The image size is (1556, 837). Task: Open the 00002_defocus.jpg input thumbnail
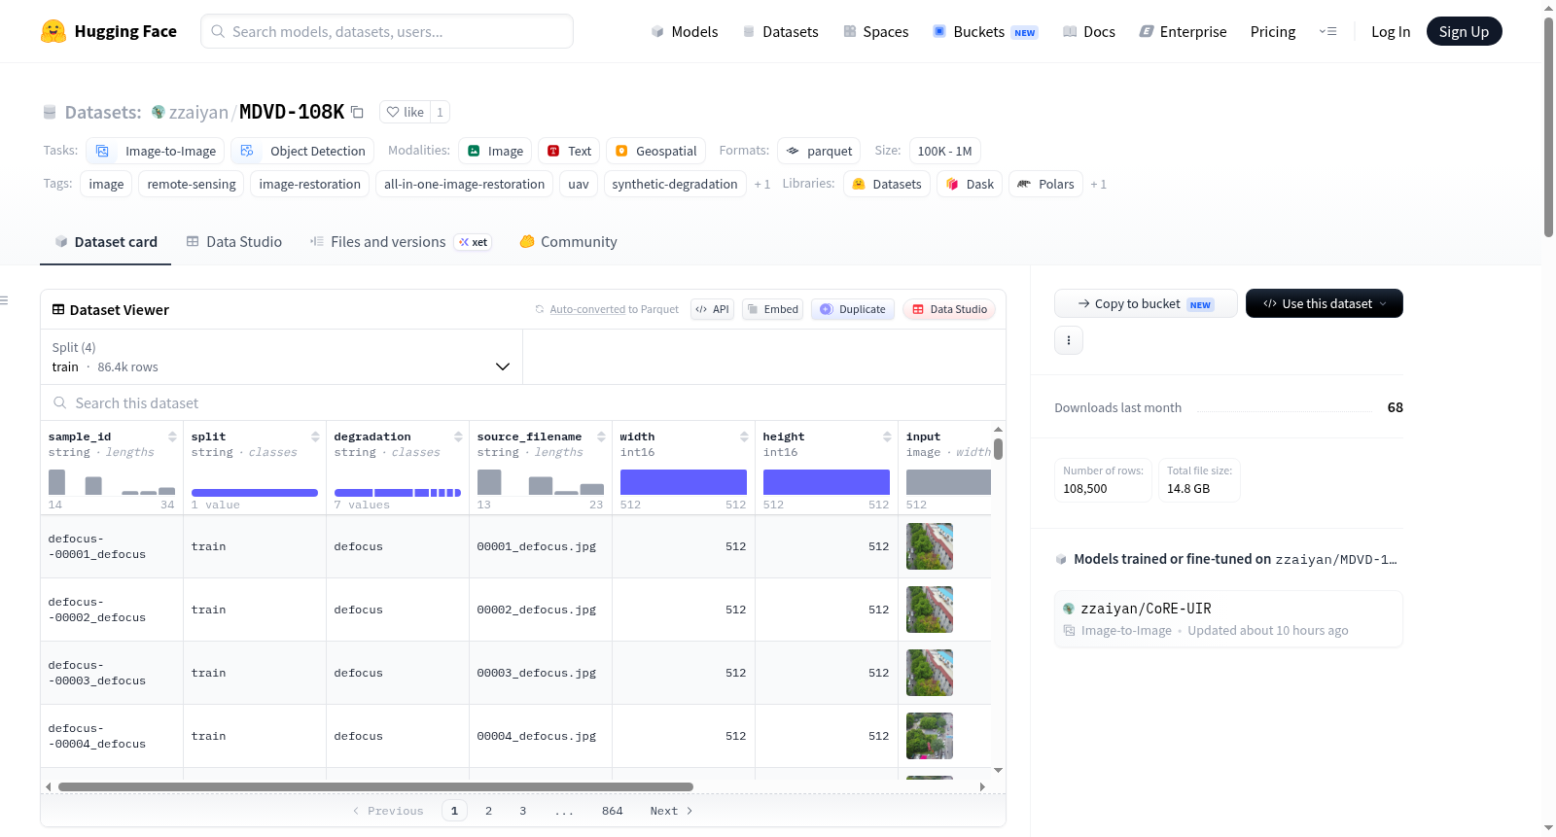tap(930, 610)
